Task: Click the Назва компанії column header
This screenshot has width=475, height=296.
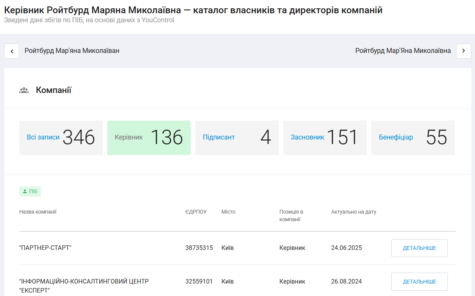Action: click(38, 212)
